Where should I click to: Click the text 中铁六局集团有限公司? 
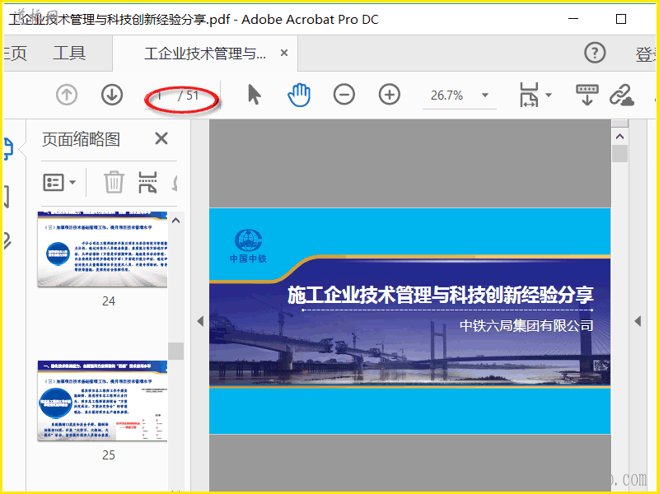coord(526,325)
